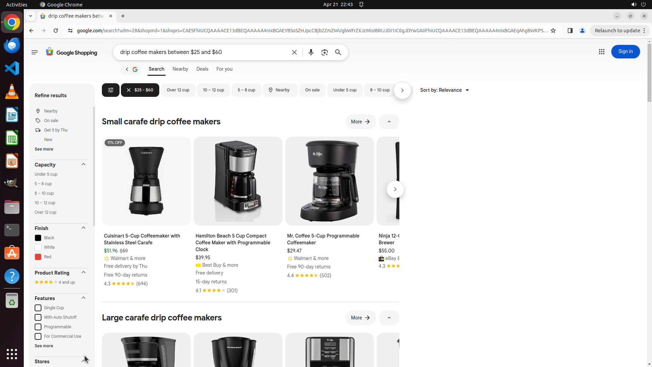
Task: Bookmark this page with star icon
Action: point(553,31)
